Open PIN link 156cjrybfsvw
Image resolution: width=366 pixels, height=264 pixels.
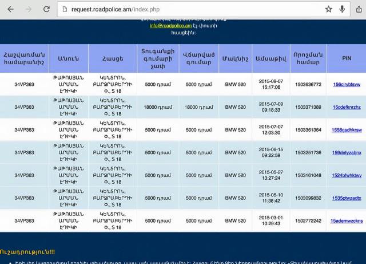tap(347, 84)
